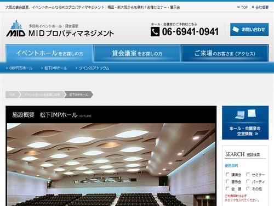Click the laptop icon in the 空室情報 banner

pos(240,115)
